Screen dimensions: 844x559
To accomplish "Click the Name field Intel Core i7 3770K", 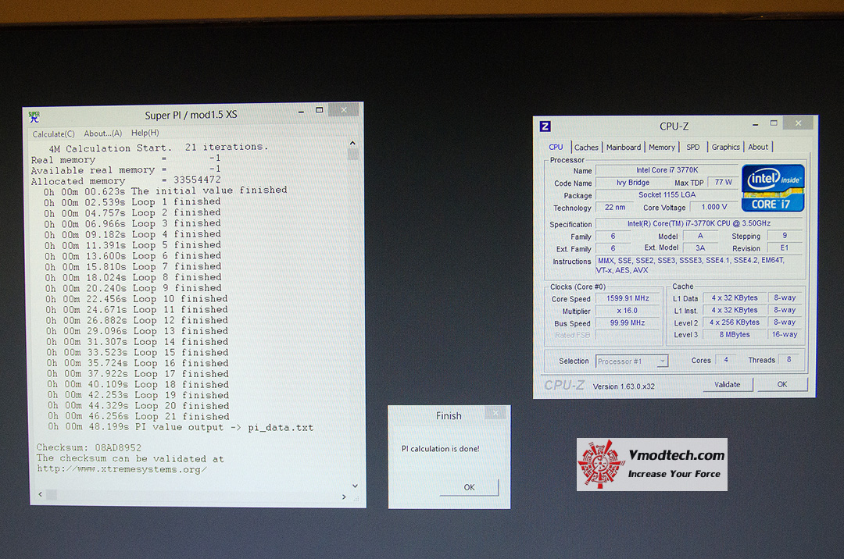I will pos(667,170).
